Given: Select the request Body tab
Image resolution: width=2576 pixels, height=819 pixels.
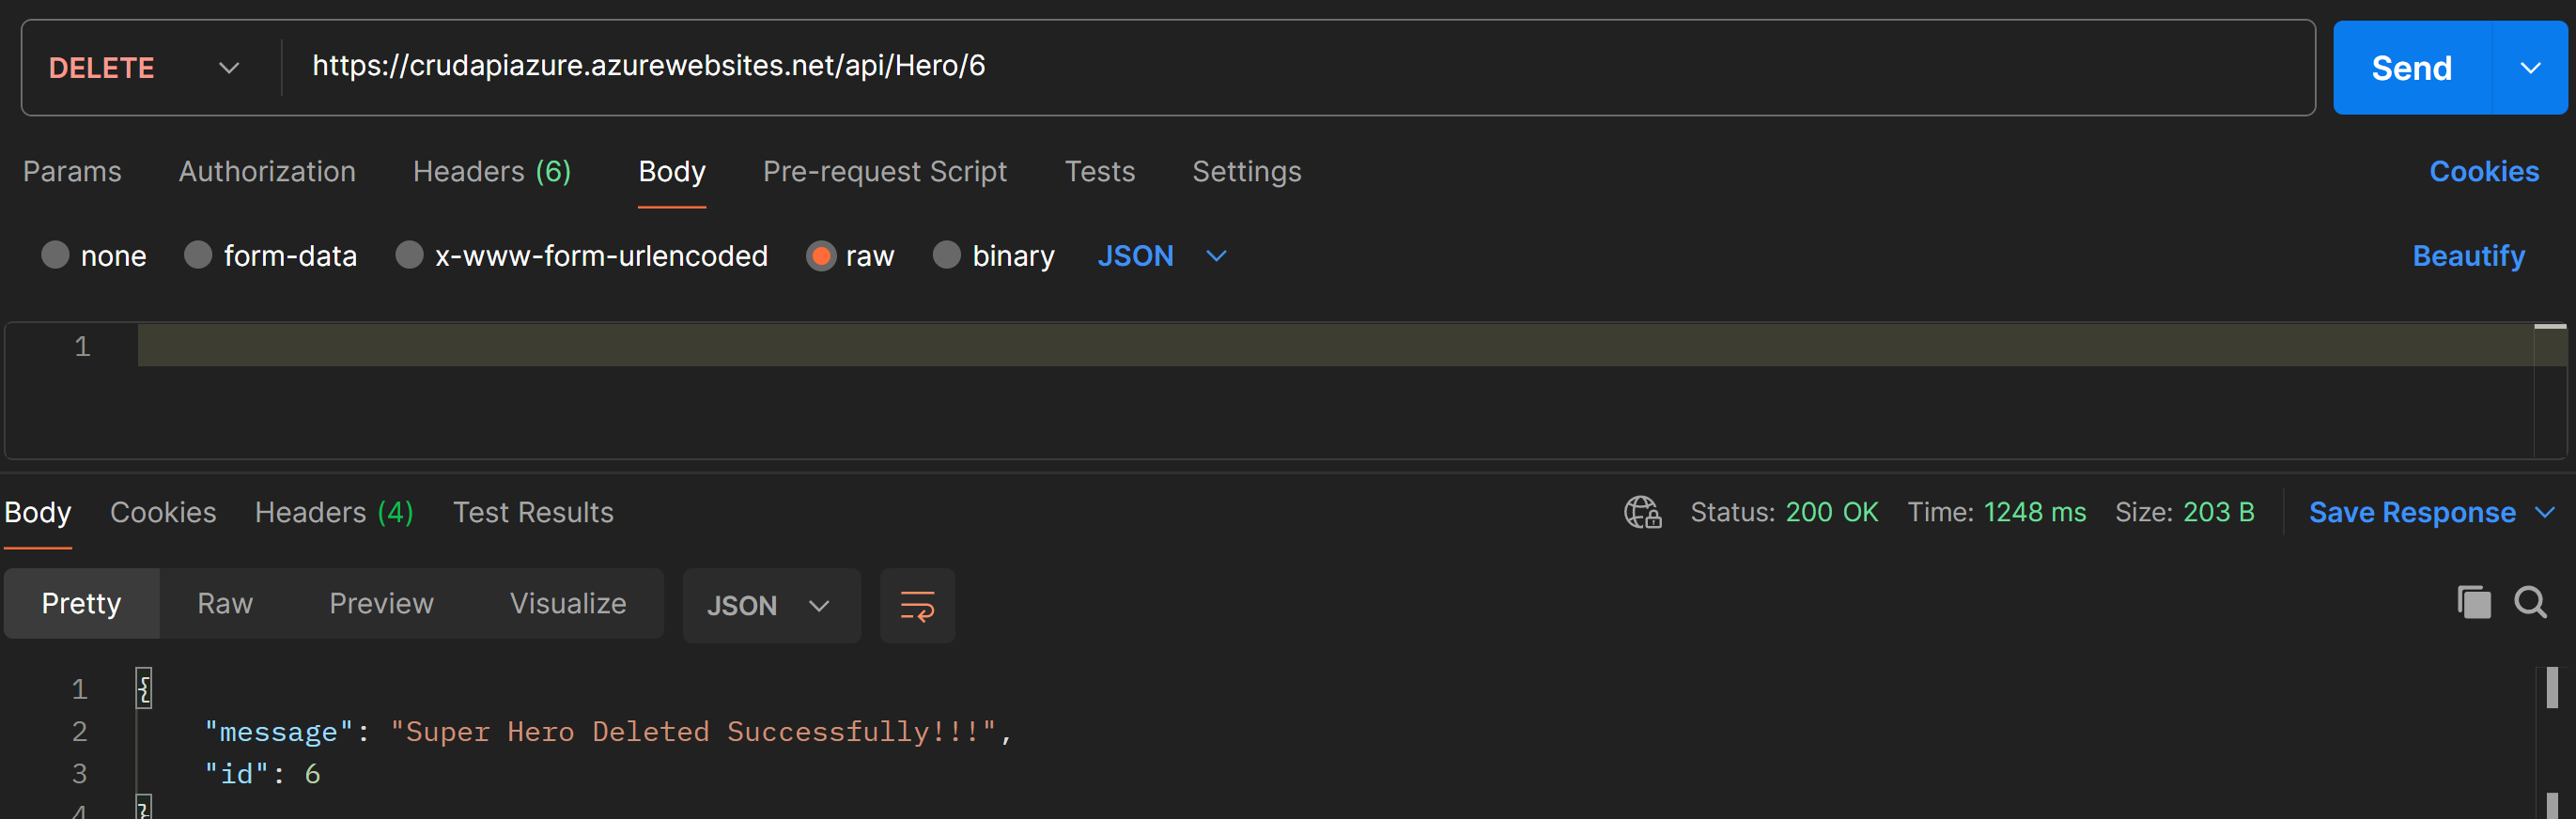Looking at the screenshot, I should click(672, 171).
